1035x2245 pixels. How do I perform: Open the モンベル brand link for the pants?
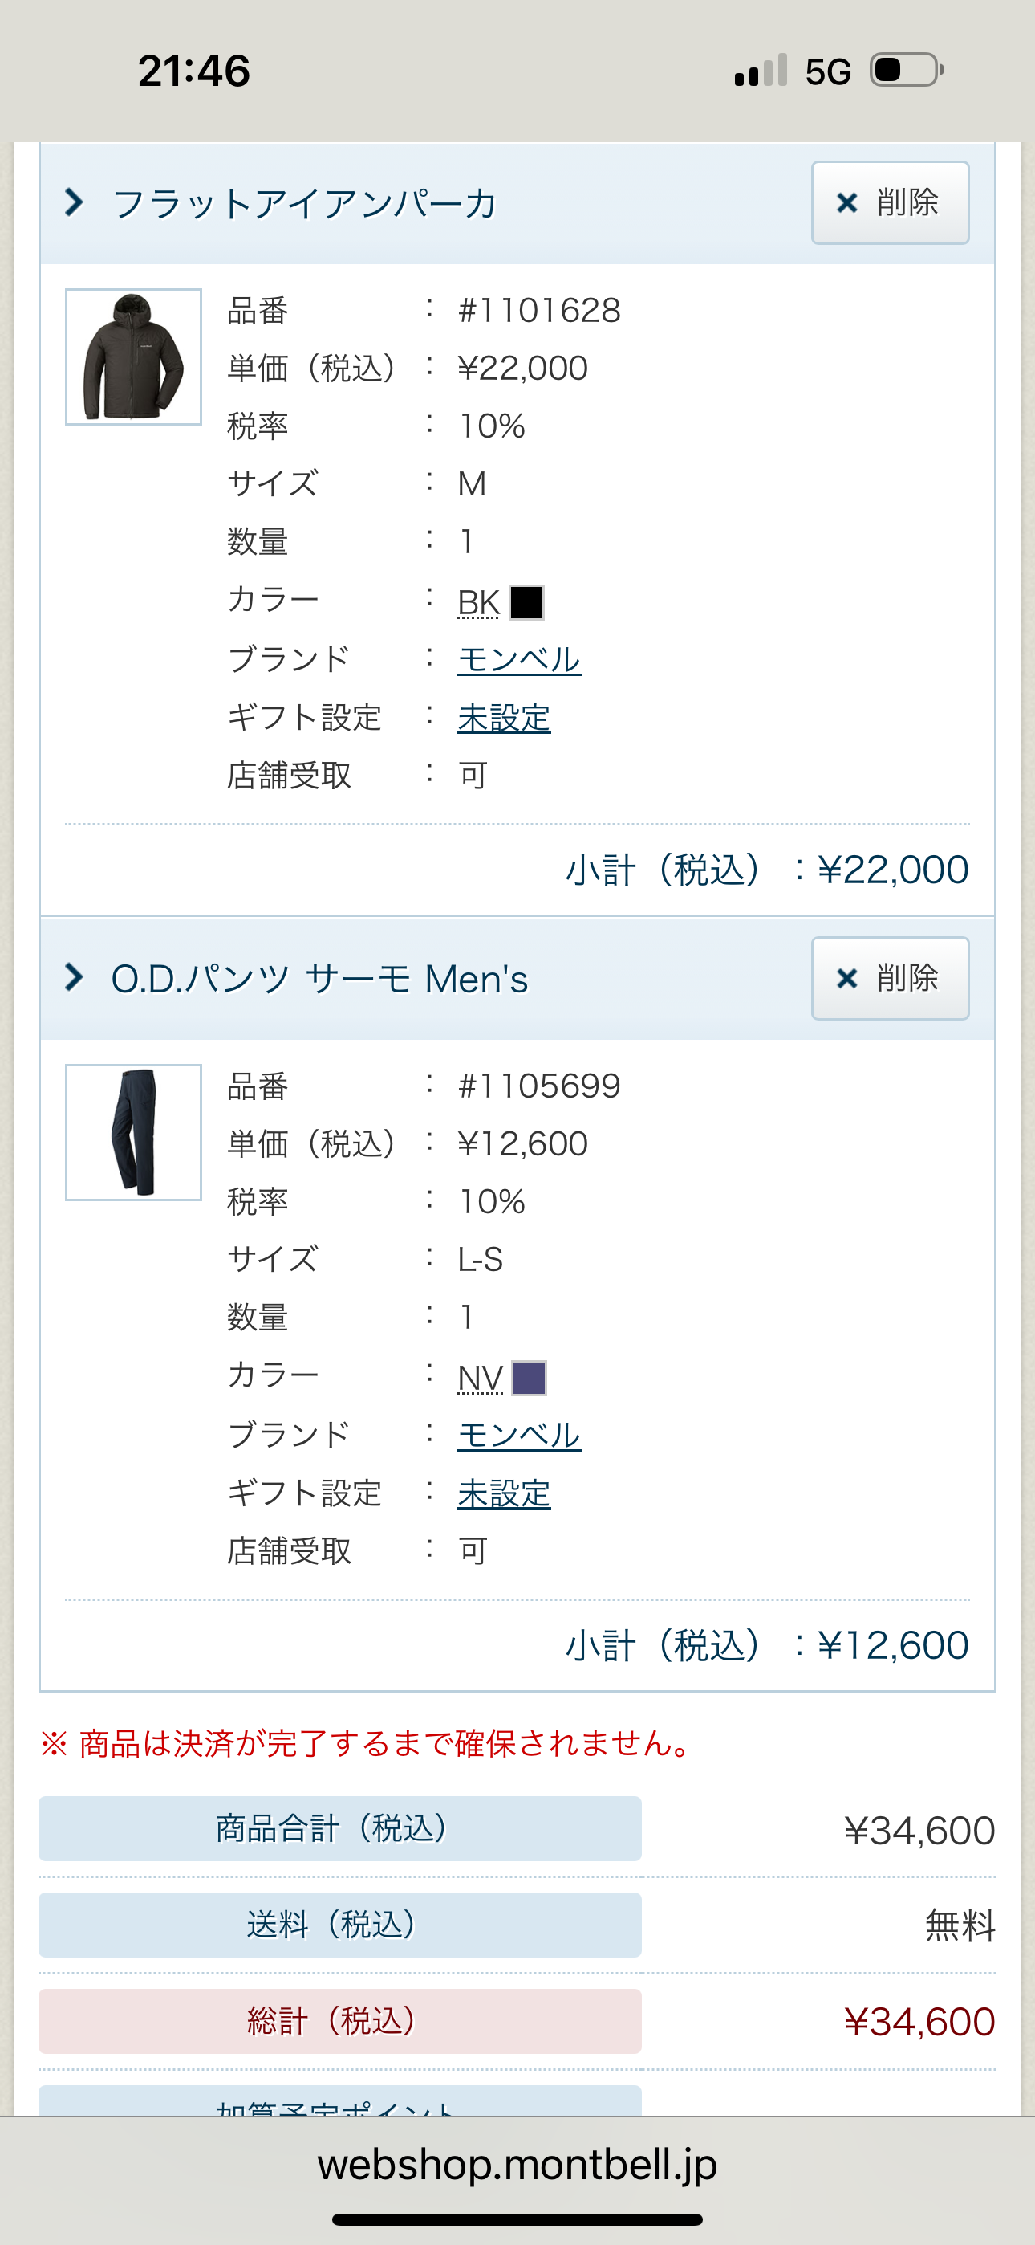point(519,1433)
